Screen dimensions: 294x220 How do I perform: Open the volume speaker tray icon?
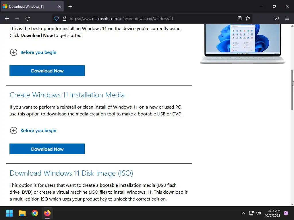click(258, 213)
